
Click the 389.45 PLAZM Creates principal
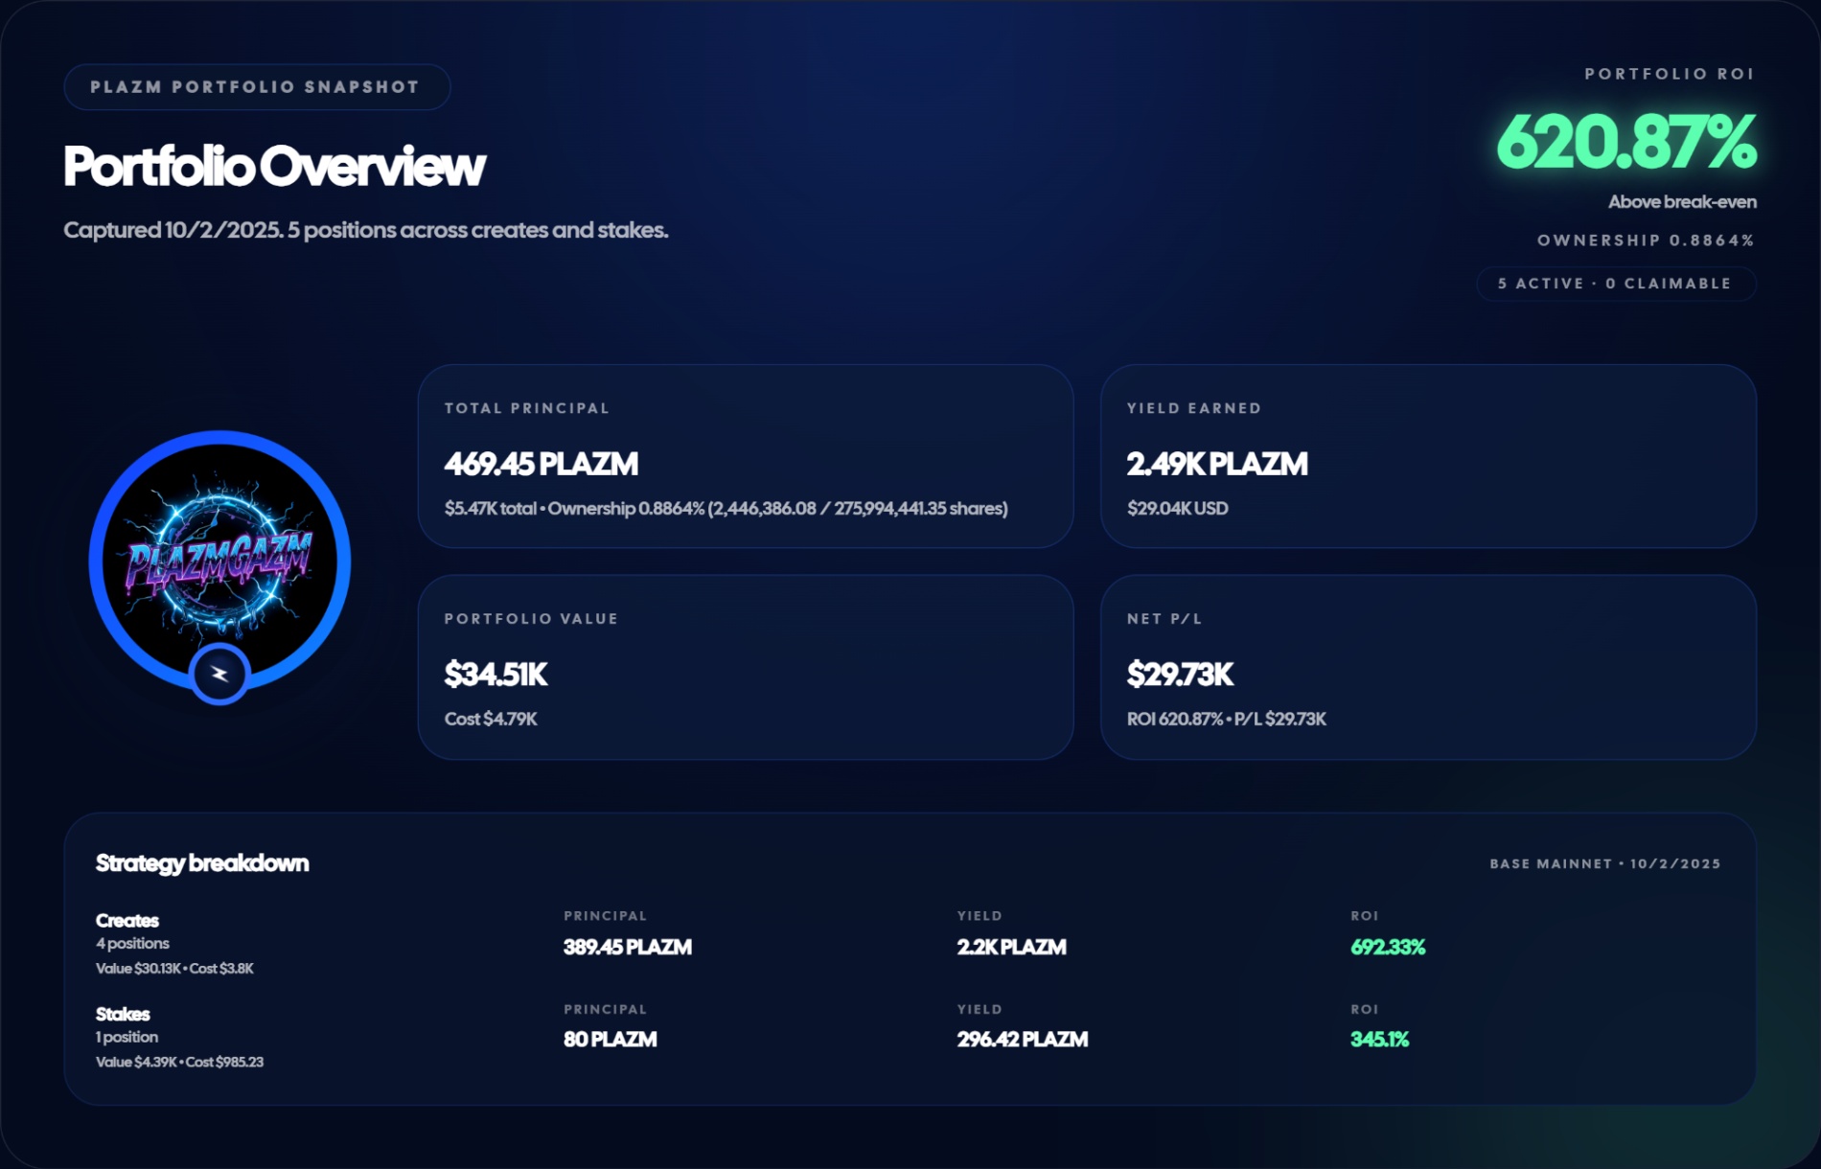coord(627,948)
